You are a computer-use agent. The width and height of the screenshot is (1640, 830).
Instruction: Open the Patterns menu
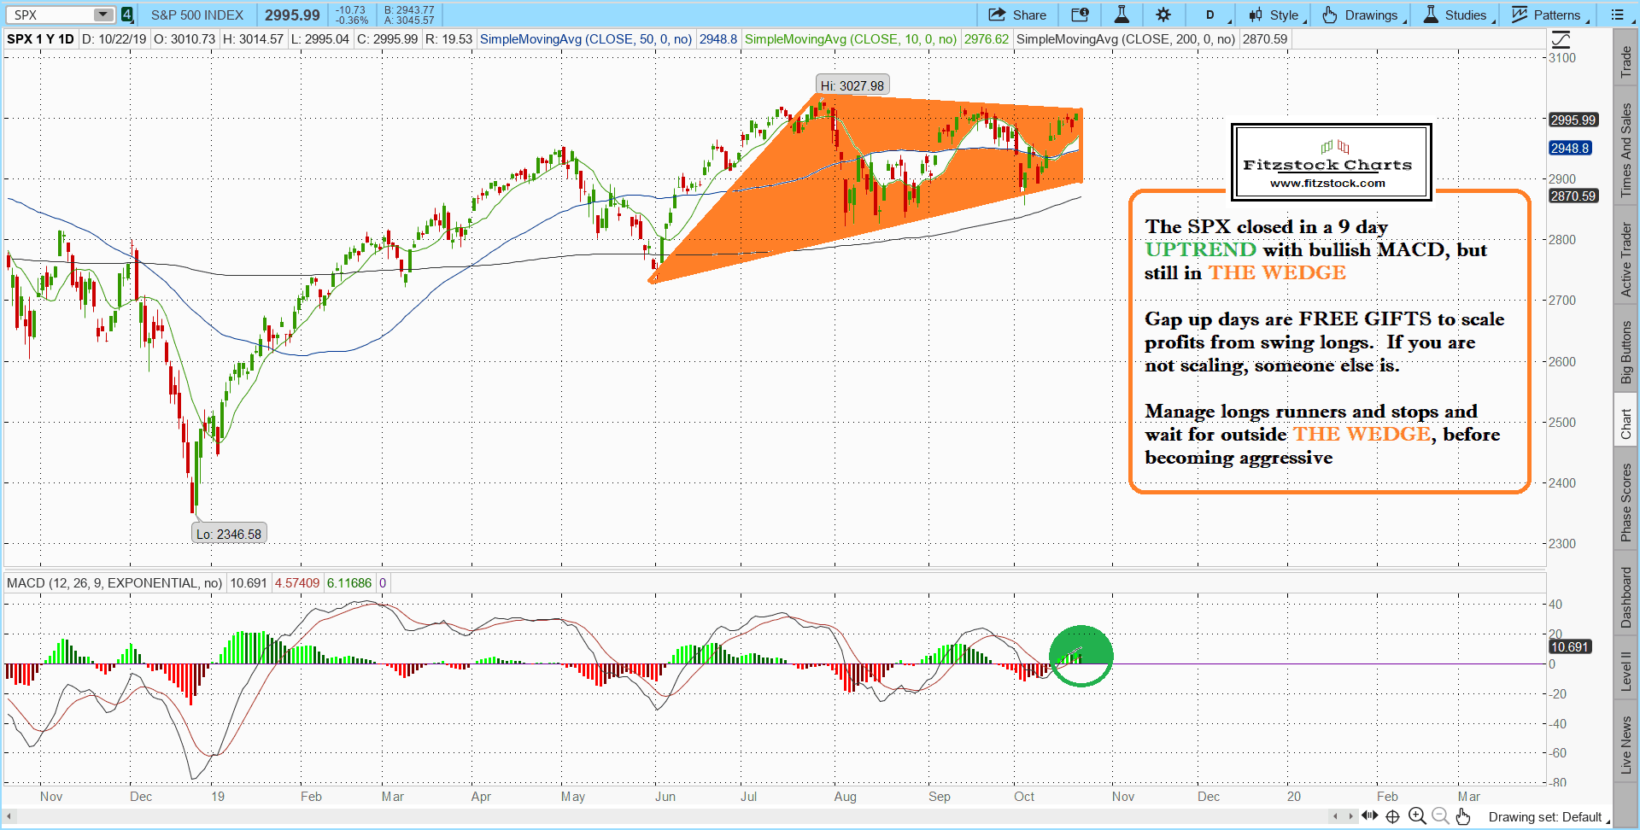click(1547, 15)
